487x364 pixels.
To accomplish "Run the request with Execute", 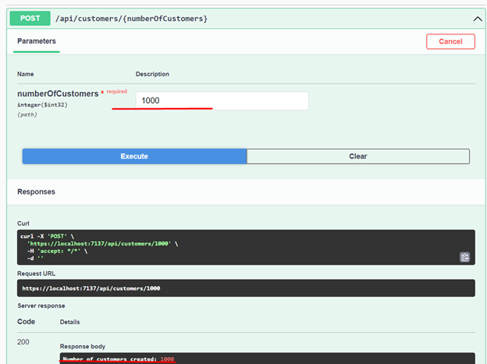I will tap(134, 156).
